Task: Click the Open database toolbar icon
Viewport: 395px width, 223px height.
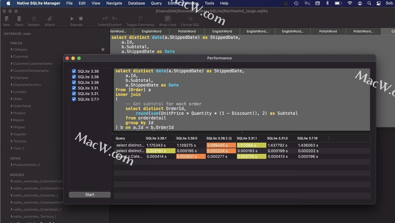Action: [x=19, y=19]
